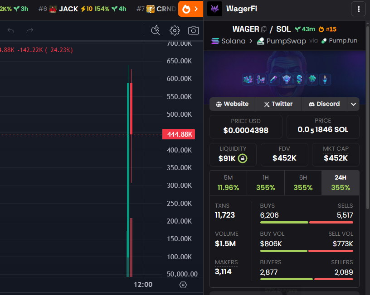Click the 43m token age label
The height and width of the screenshot is (295, 370).
(305, 29)
